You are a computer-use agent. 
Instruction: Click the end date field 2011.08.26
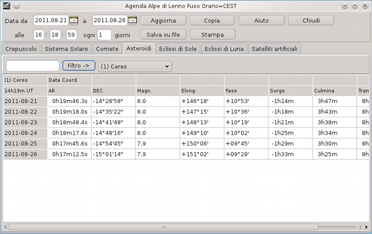click(x=110, y=20)
